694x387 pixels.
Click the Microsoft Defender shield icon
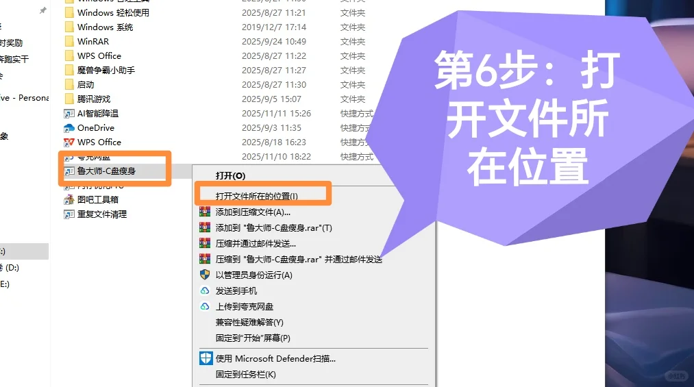point(206,358)
